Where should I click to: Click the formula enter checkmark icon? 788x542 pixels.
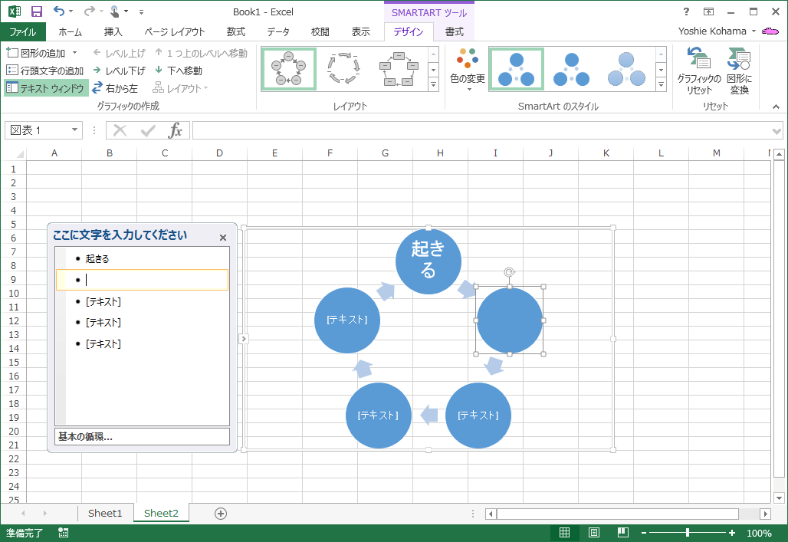(x=148, y=131)
